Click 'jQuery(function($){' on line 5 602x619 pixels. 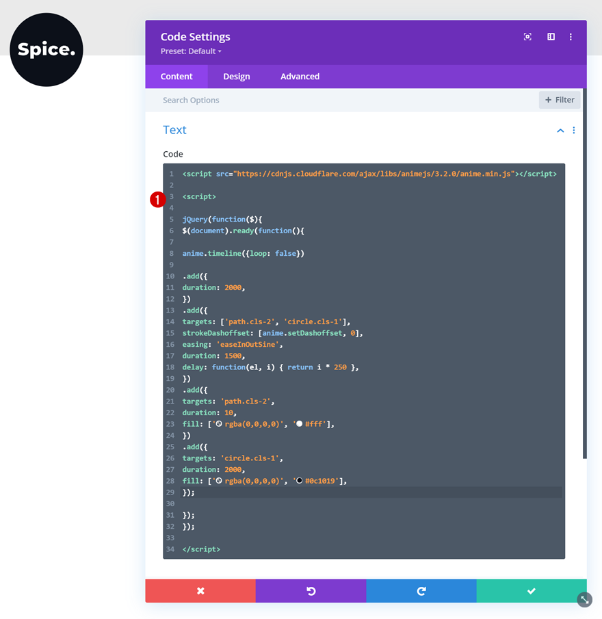[x=222, y=219]
